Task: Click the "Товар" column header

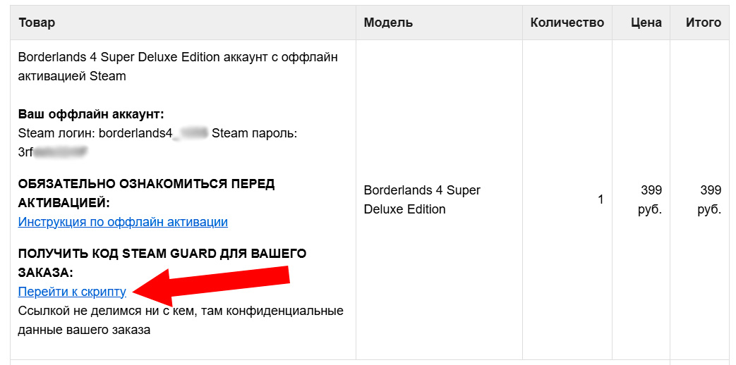Action: tap(37, 23)
